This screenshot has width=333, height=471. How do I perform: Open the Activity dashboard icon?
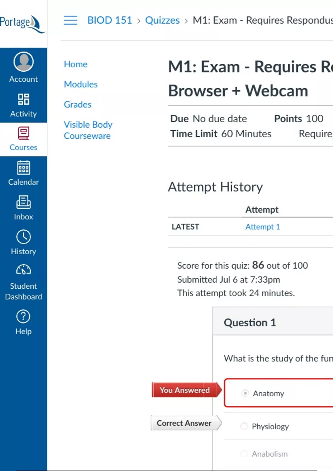[24, 99]
